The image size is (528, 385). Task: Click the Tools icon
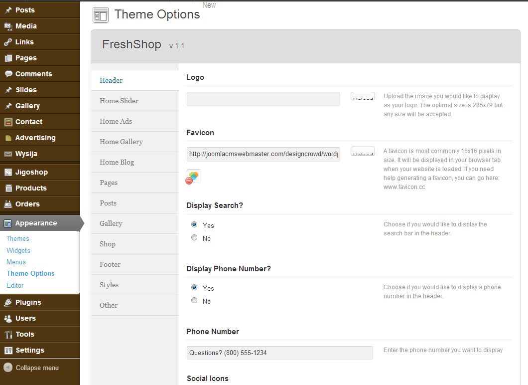(x=8, y=335)
